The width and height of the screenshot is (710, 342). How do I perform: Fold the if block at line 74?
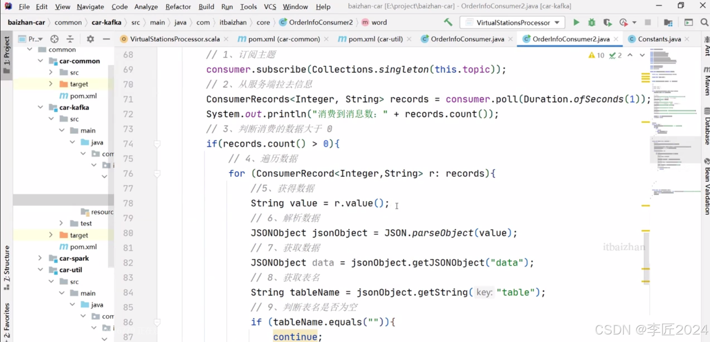(x=157, y=144)
